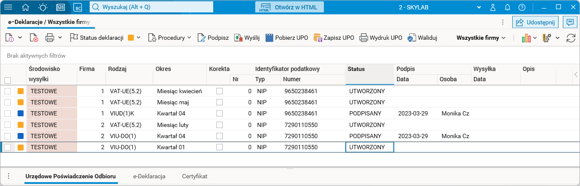
Task: Click Pobierz UPO toolbar button
Action: point(287,38)
